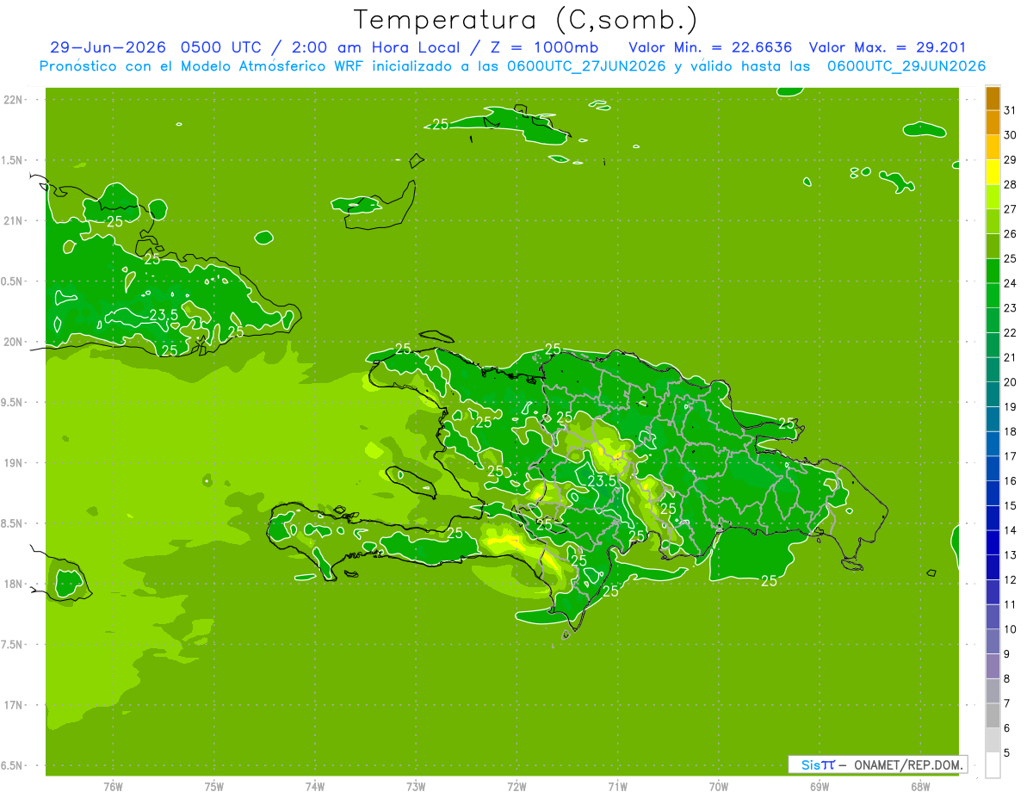Pick the yellow 28–29 legend color swatch
The width and height of the screenshot is (1033, 798).
[x=993, y=172]
